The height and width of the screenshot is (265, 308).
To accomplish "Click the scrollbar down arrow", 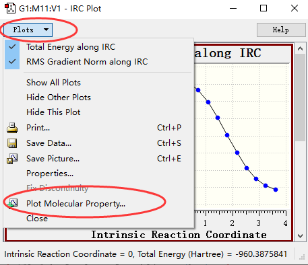I will pos(300,236).
